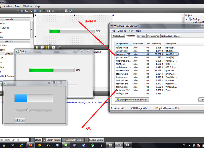Click green 54% progress bar in Dialog window

[52, 70]
